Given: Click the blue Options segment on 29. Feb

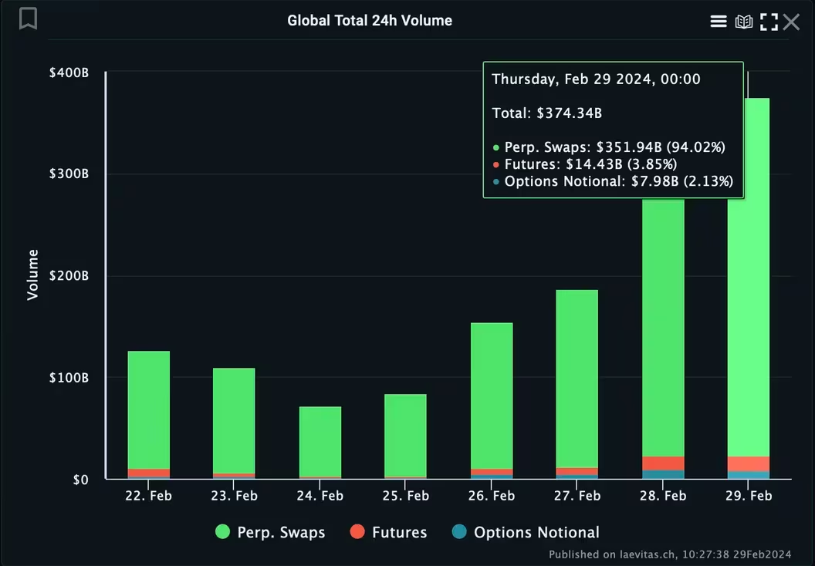Looking at the screenshot, I should pos(748,475).
